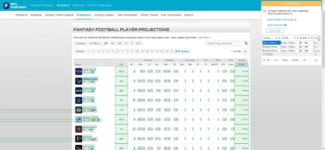
Task: Select 2019 Season projections
Action: point(182,51)
